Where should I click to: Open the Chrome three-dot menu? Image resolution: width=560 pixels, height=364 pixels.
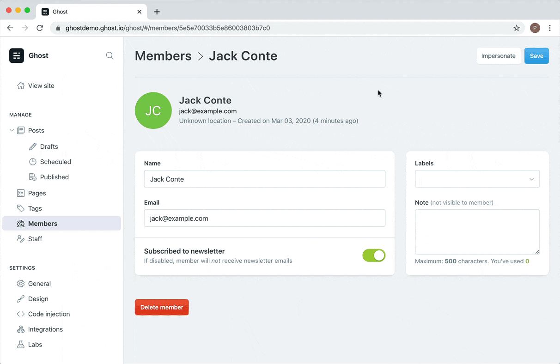coord(550,28)
